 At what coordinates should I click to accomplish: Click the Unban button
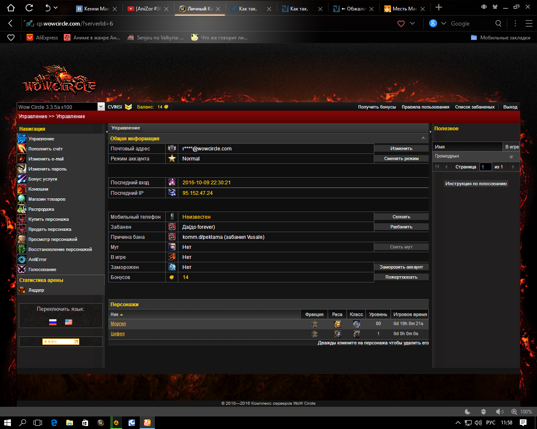tap(401, 227)
